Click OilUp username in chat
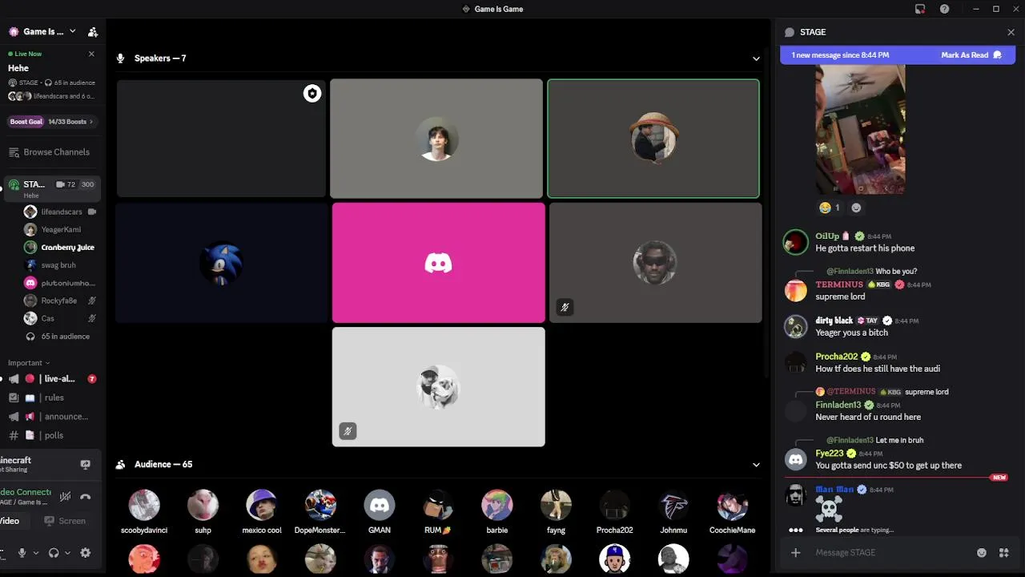The image size is (1025, 577). pyautogui.click(x=827, y=236)
